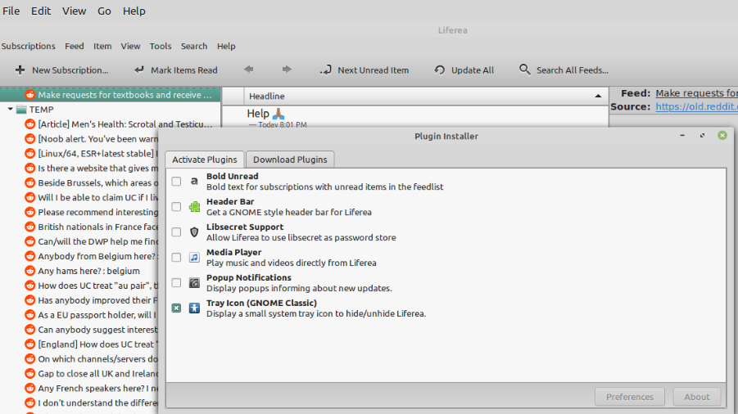Open the old.reddit Source link
The width and height of the screenshot is (738, 414).
tap(696, 107)
